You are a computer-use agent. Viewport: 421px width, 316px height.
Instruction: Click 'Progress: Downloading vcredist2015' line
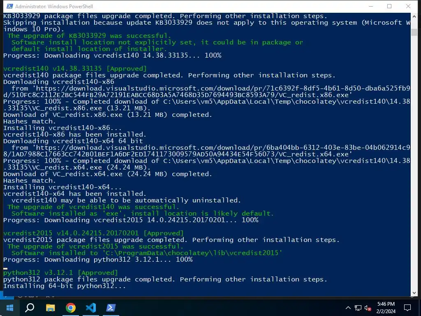pos(131,220)
